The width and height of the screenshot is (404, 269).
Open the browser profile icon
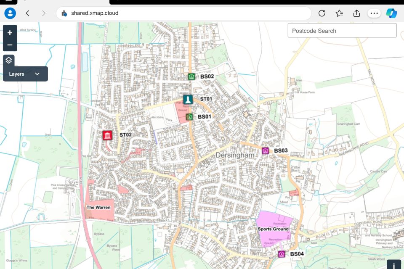[x=10, y=13]
